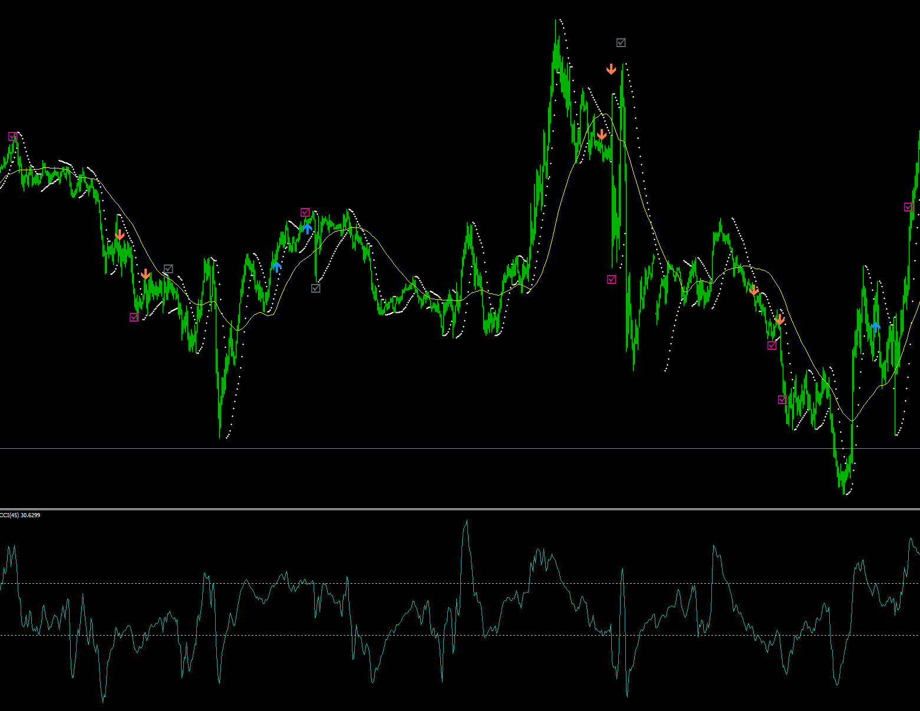Select the lowest orange down arrow on the chart

(x=780, y=320)
